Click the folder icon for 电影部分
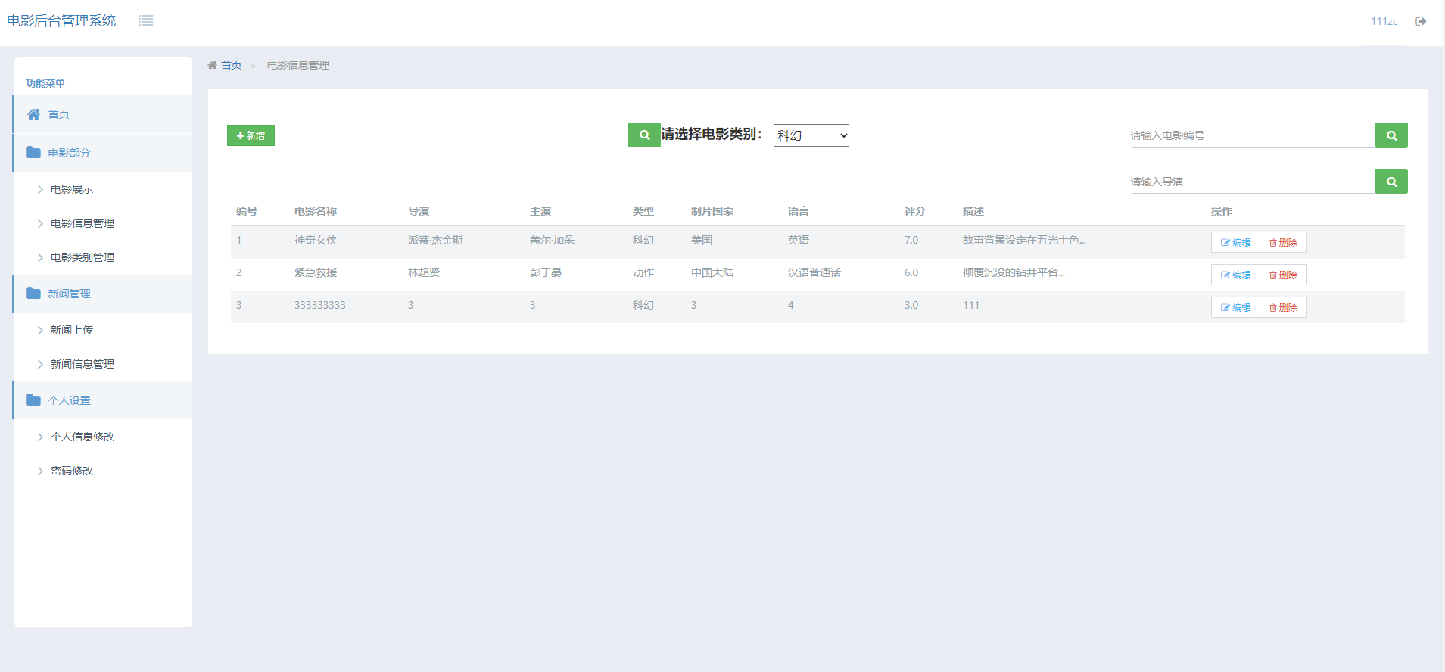Screen dimensions: 1445x672 tap(33, 153)
